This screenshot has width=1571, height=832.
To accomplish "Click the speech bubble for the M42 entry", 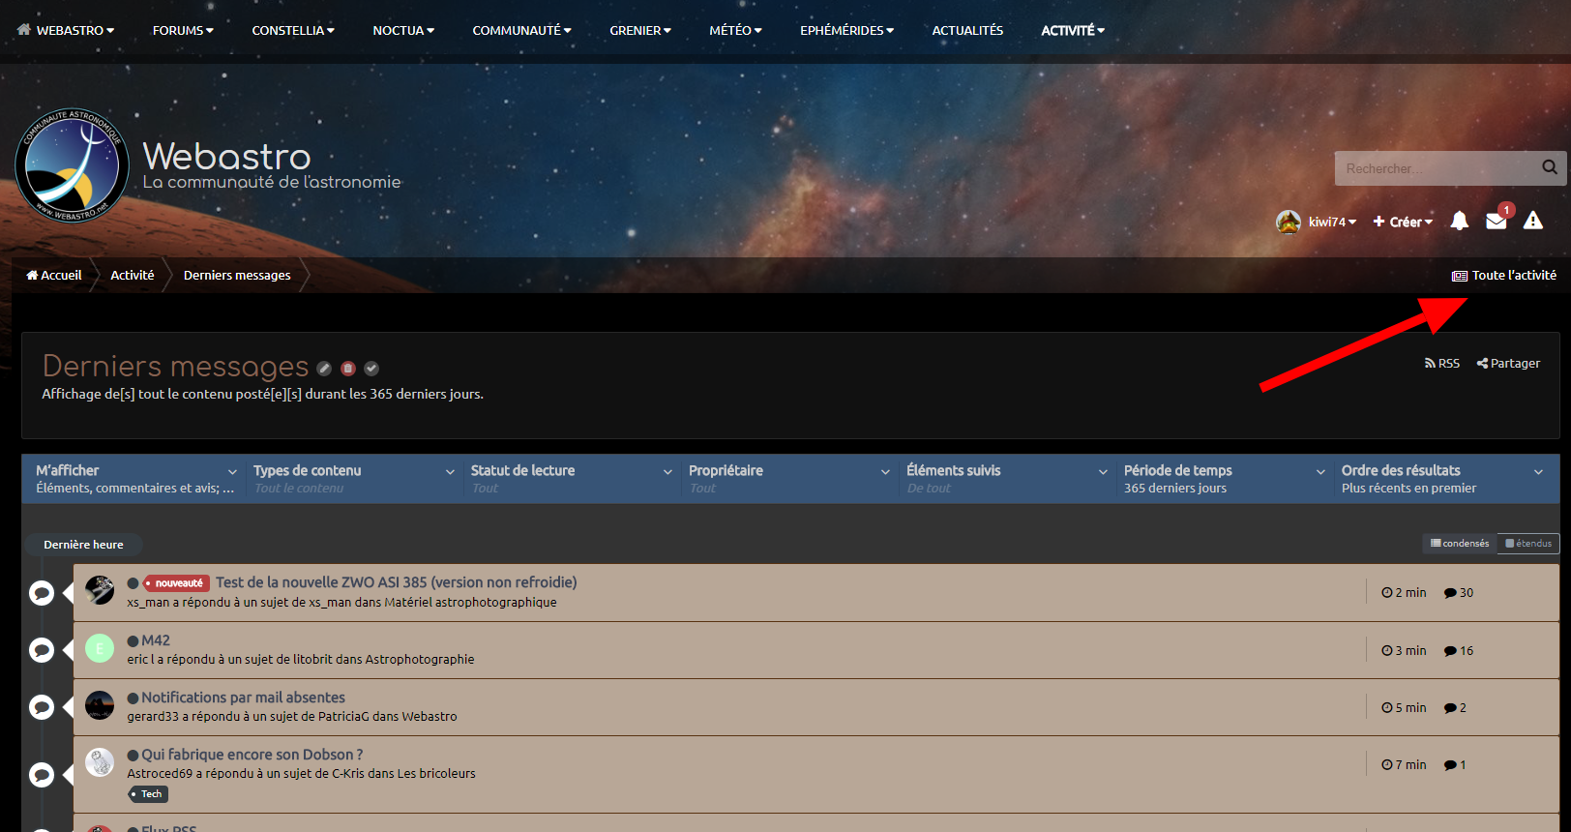I will point(42,650).
